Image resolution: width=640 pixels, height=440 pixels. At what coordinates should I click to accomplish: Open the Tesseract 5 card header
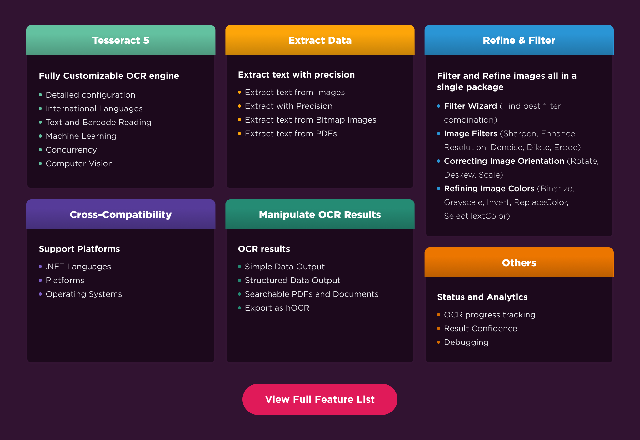coord(121,40)
